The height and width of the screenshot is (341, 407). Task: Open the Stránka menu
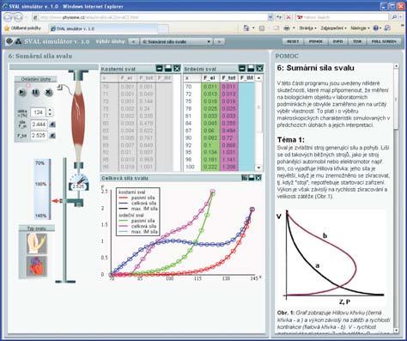307,28
